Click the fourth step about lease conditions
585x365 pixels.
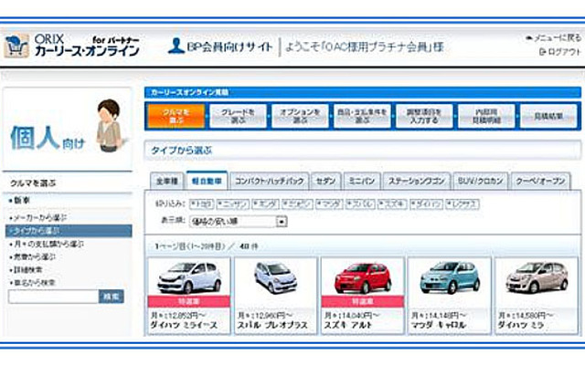(x=362, y=116)
